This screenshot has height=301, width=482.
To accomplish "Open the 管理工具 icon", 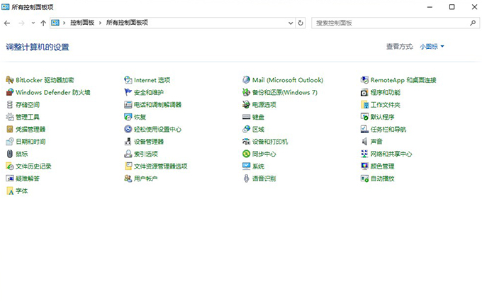I will (x=10, y=117).
